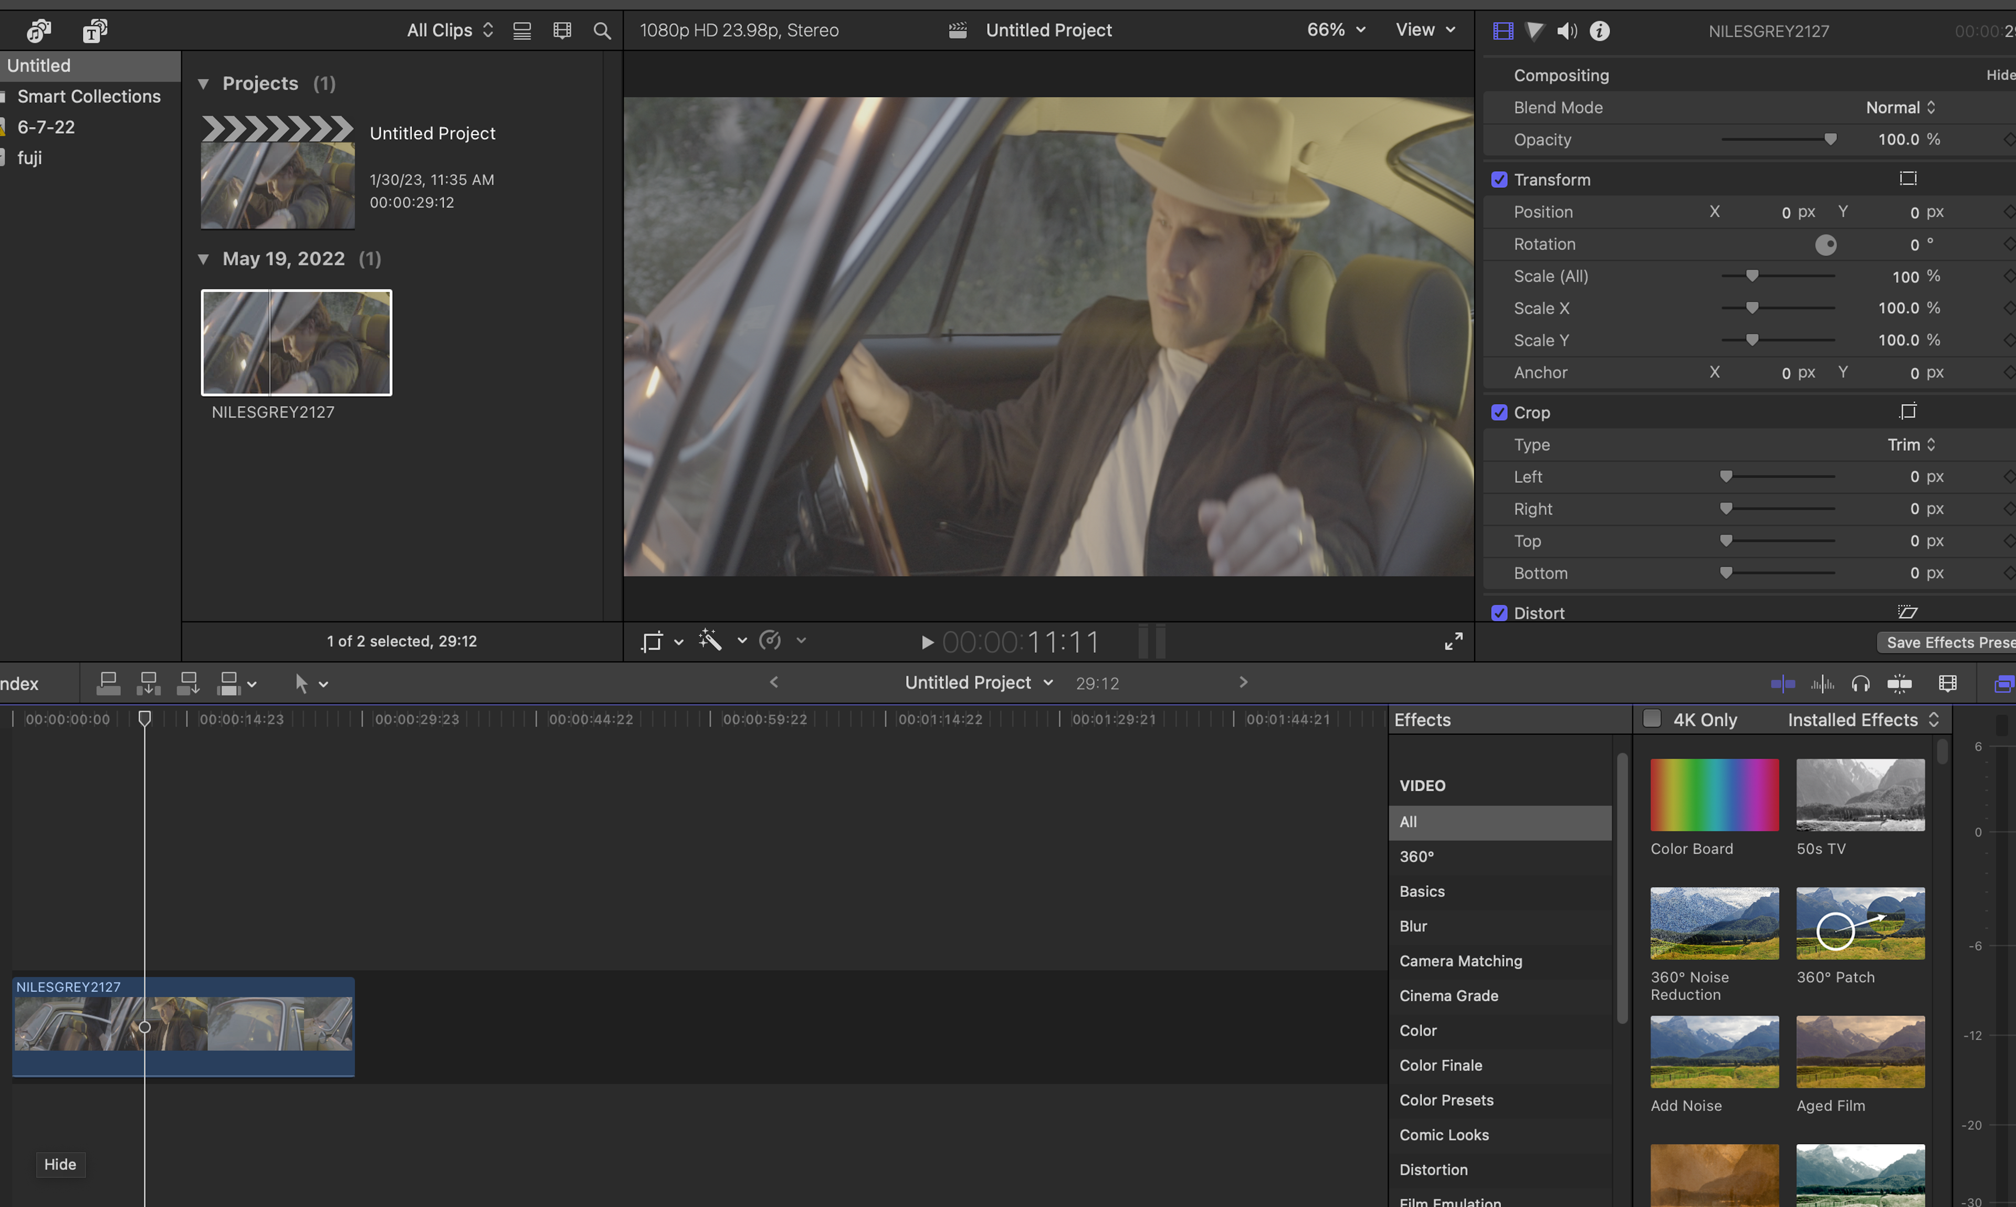Click the Index button
2016x1207 pixels.
pyautogui.click(x=19, y=684)
